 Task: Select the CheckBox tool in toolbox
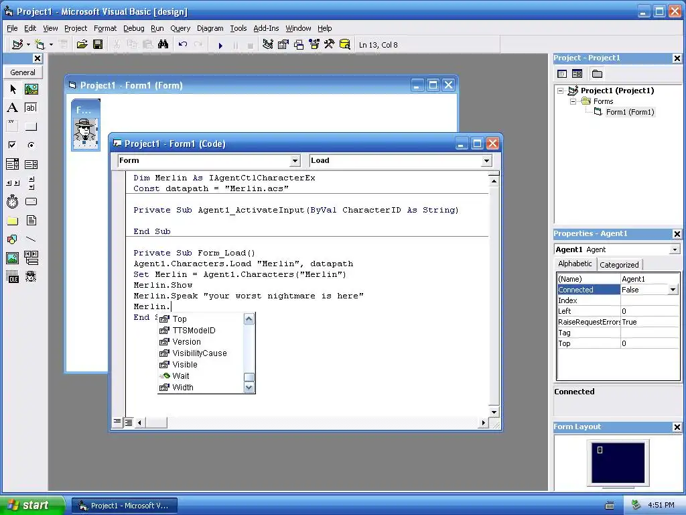click(x=13, y=145)
